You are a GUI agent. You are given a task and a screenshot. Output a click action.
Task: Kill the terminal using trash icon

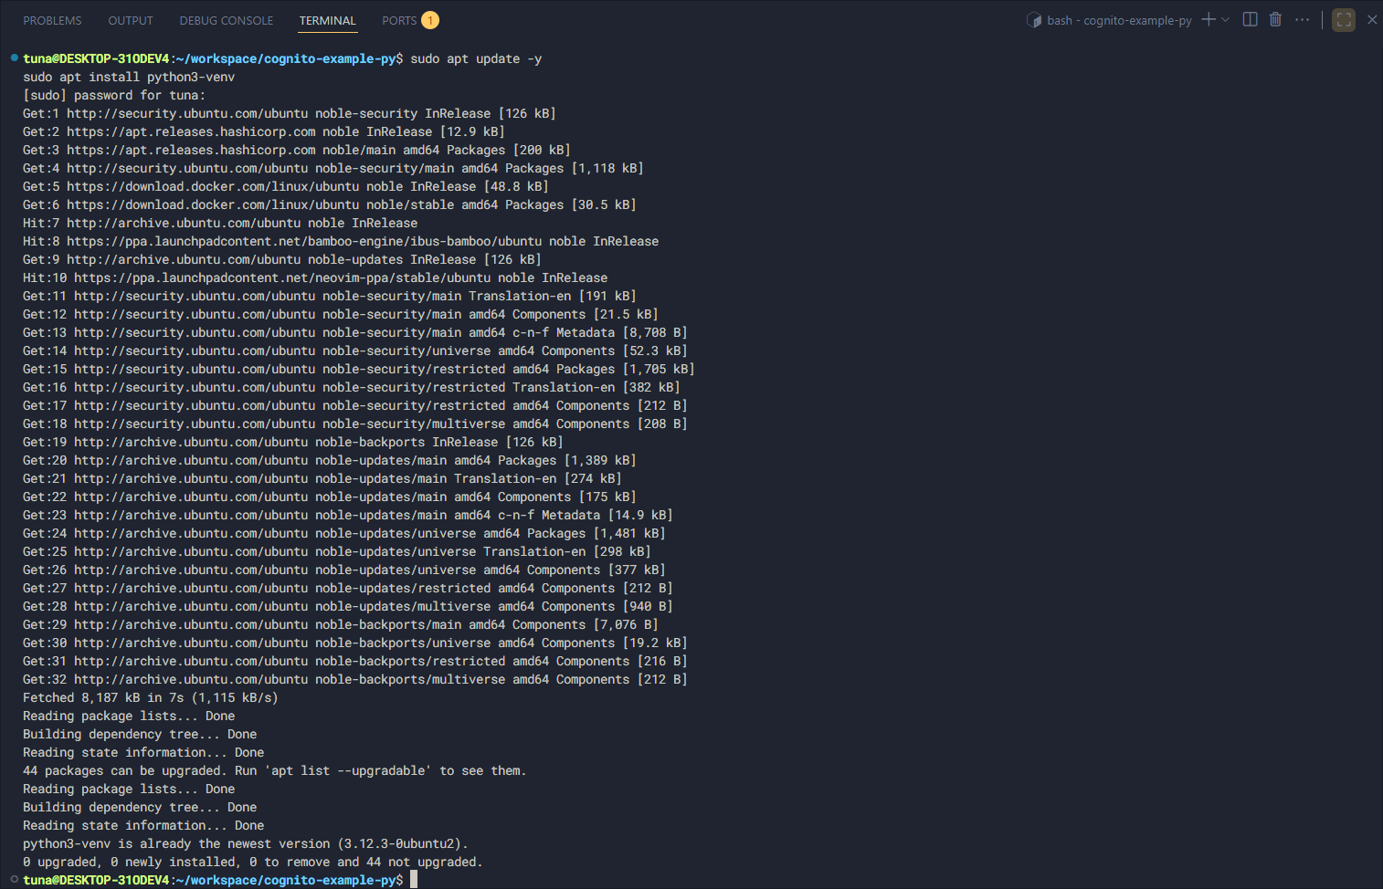[1275, 19]
